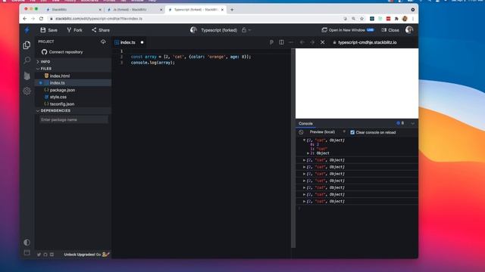This screenshot has height=272, width=485.
Task: Select the Console tab
Action: pyautogui.click(x=305, y=123)
